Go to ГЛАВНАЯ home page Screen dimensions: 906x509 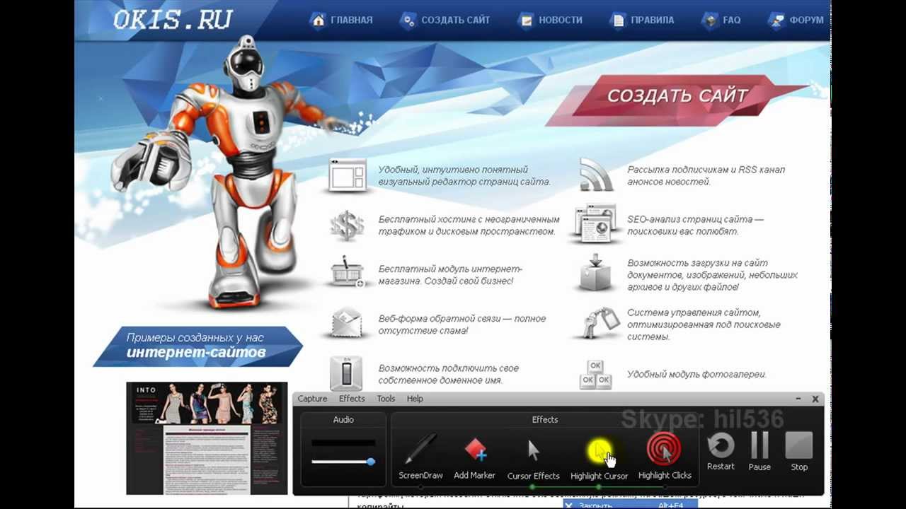[352, 20]
